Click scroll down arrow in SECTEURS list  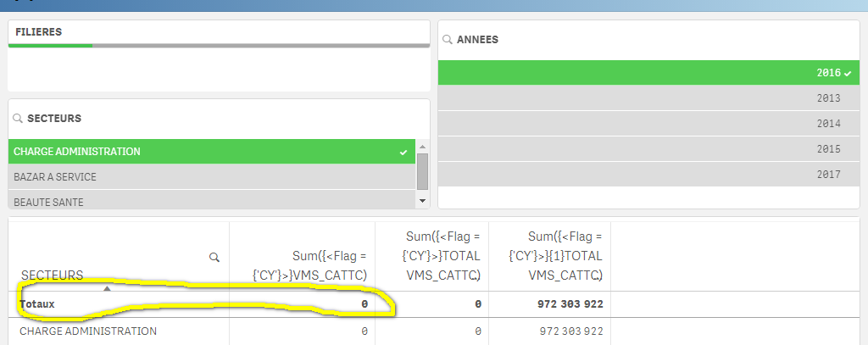[x=422, y=200]
